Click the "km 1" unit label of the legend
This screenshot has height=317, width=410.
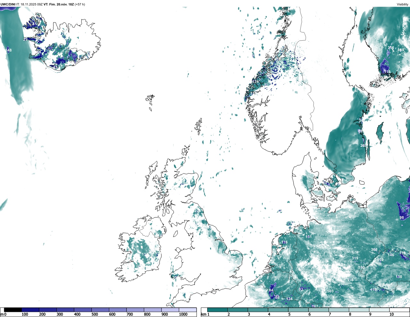click(205, 314)
